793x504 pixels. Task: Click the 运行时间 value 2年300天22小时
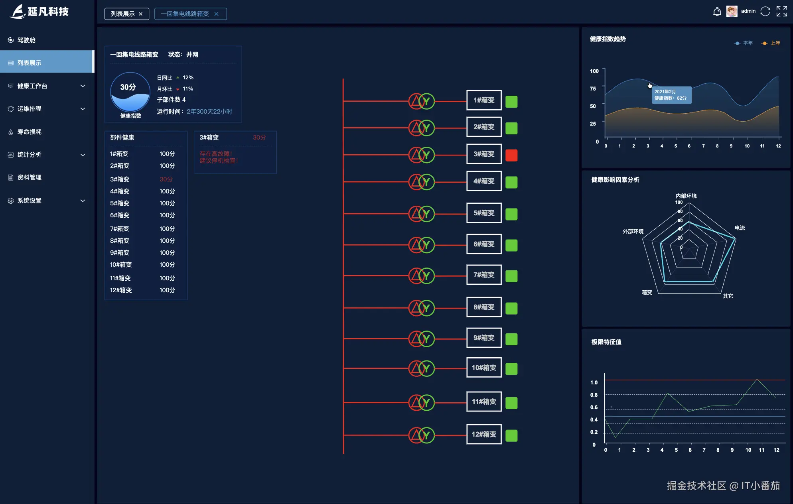[209, 112]
